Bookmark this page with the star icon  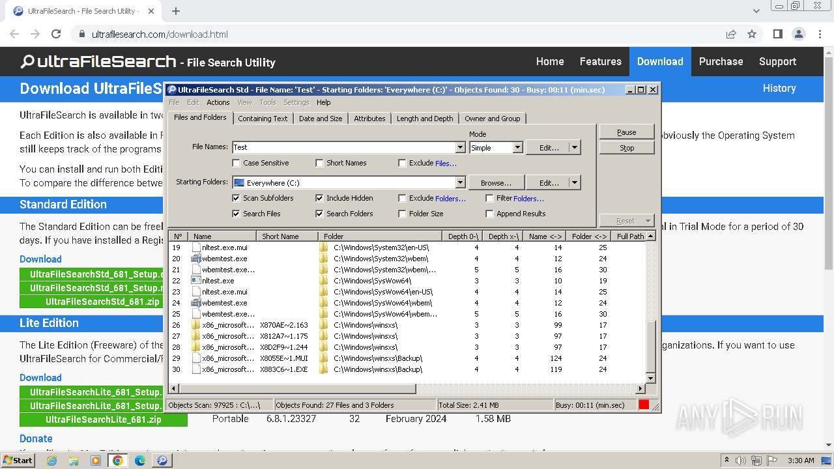[x=752, y=34]
